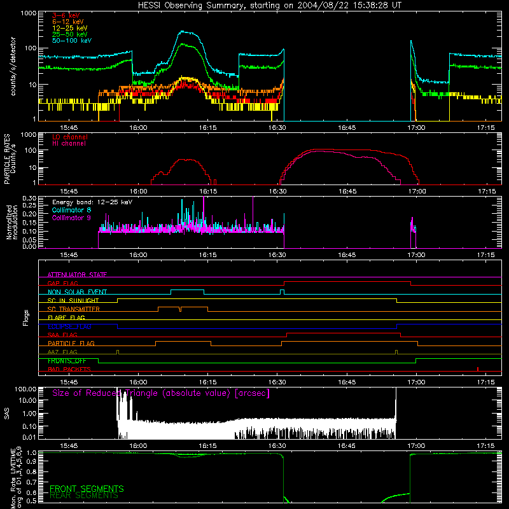Click the 0.25 modulation axis value
The height and width of the screenshot is (509, 509).
coord(29,206)
